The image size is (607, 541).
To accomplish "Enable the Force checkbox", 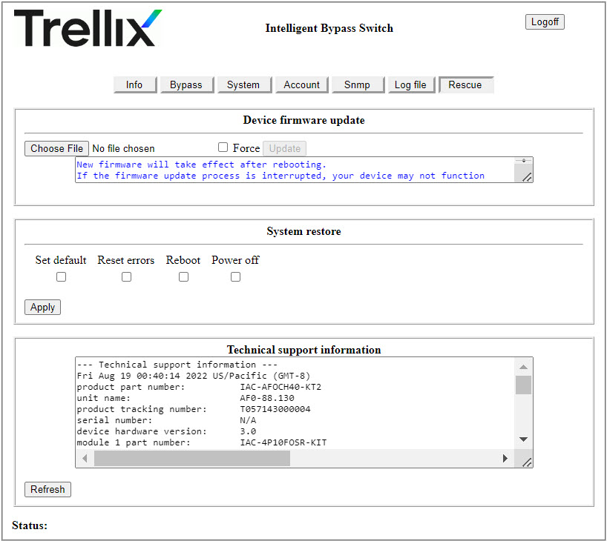I will (223, 147).
